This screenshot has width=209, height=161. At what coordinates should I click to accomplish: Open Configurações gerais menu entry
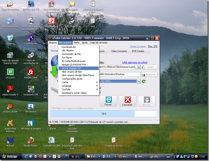[x=79, y=79]
